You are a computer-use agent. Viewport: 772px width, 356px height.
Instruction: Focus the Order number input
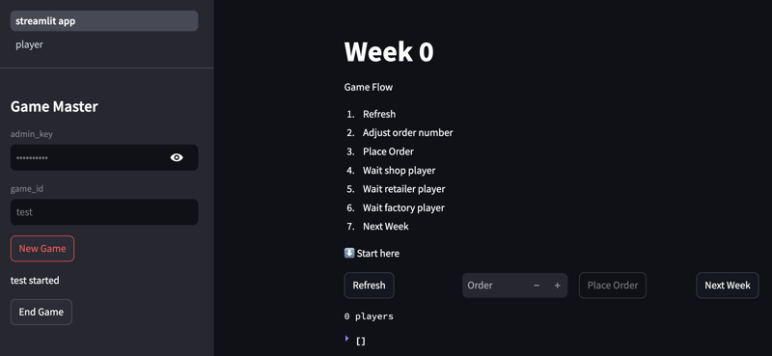pyautogui.click(x=495, y=286)
